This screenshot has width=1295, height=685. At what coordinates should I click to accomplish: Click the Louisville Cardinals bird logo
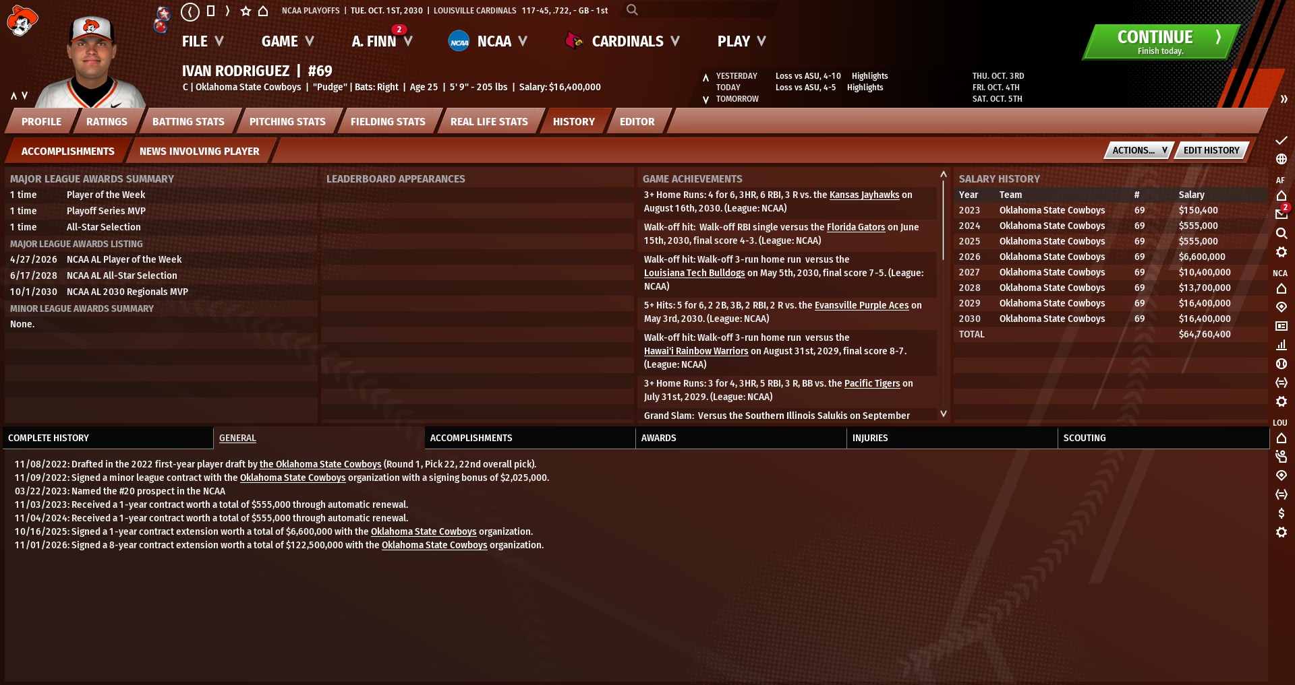pos(574,41)
